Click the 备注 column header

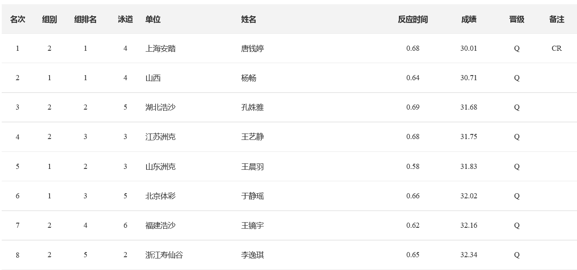pyautogui.click(x=556, y=19)
